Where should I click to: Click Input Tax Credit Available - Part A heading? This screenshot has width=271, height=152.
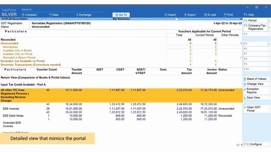tap(23, 84)
